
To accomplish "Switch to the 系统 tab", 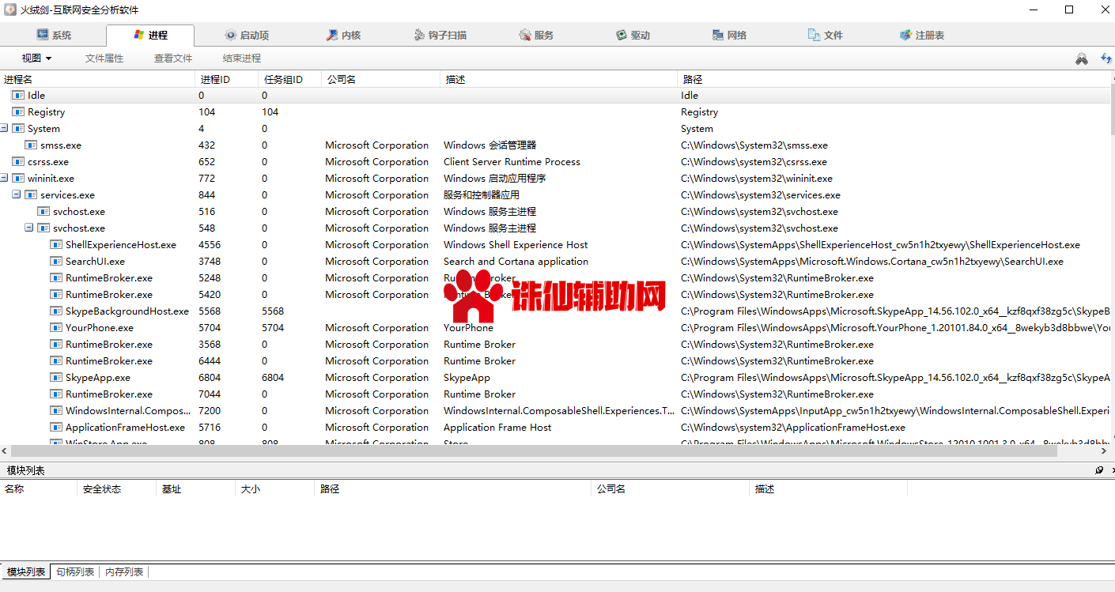I will tap(54, 35).
